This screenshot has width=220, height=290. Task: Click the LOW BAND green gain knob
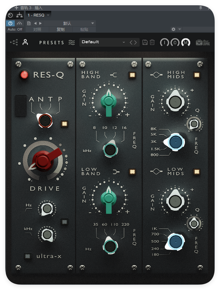(x=109, y=199)
